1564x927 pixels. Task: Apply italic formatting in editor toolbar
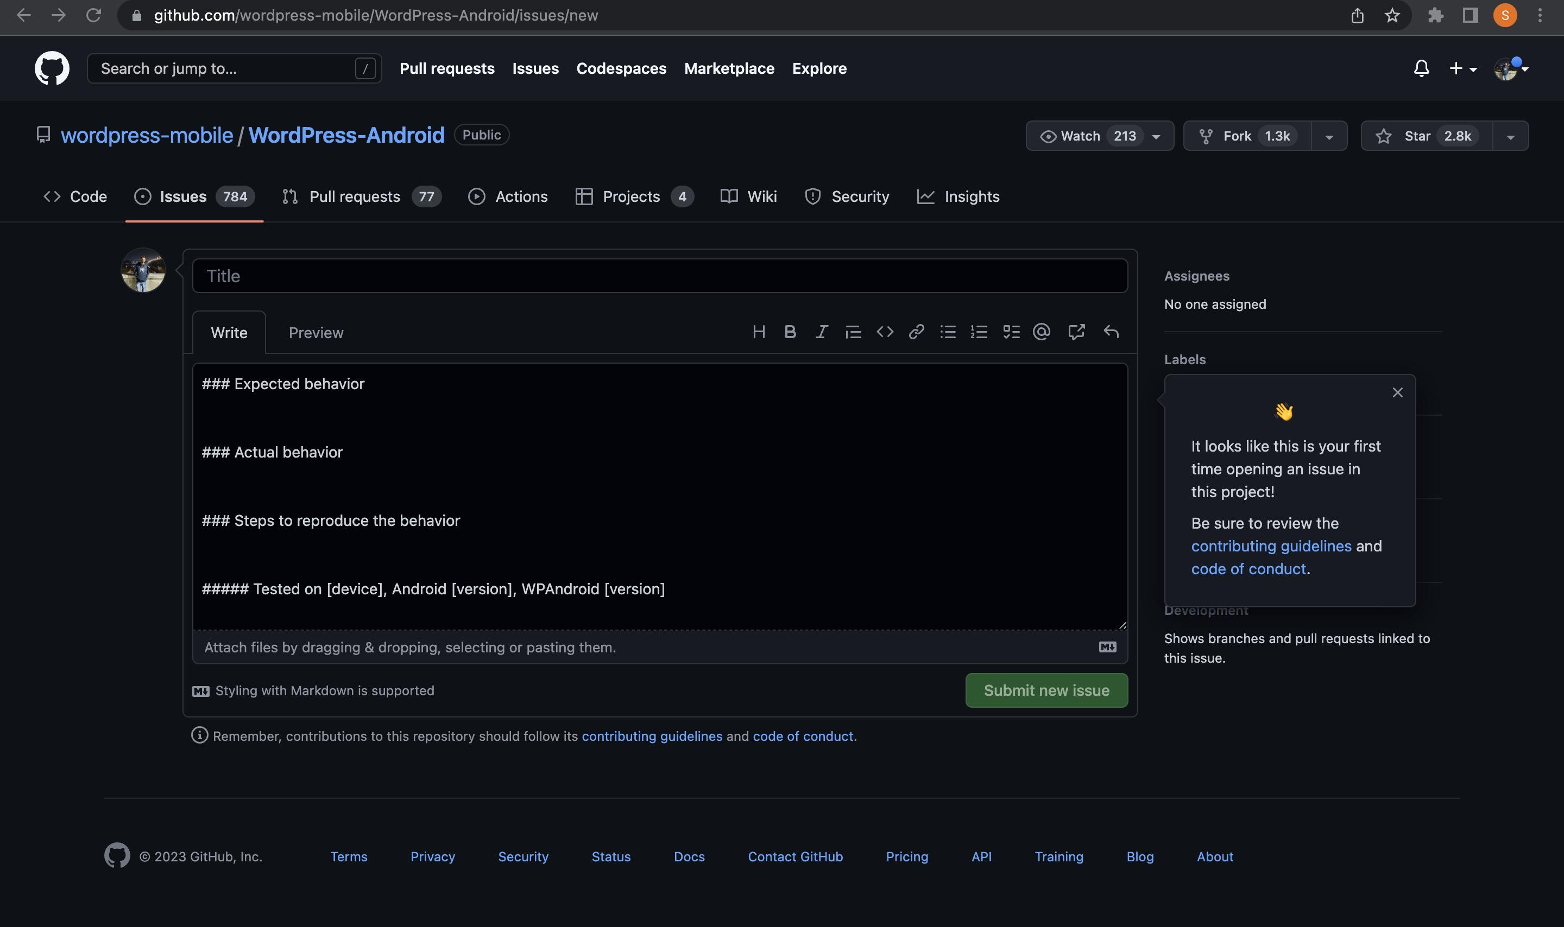coord(822,332)
